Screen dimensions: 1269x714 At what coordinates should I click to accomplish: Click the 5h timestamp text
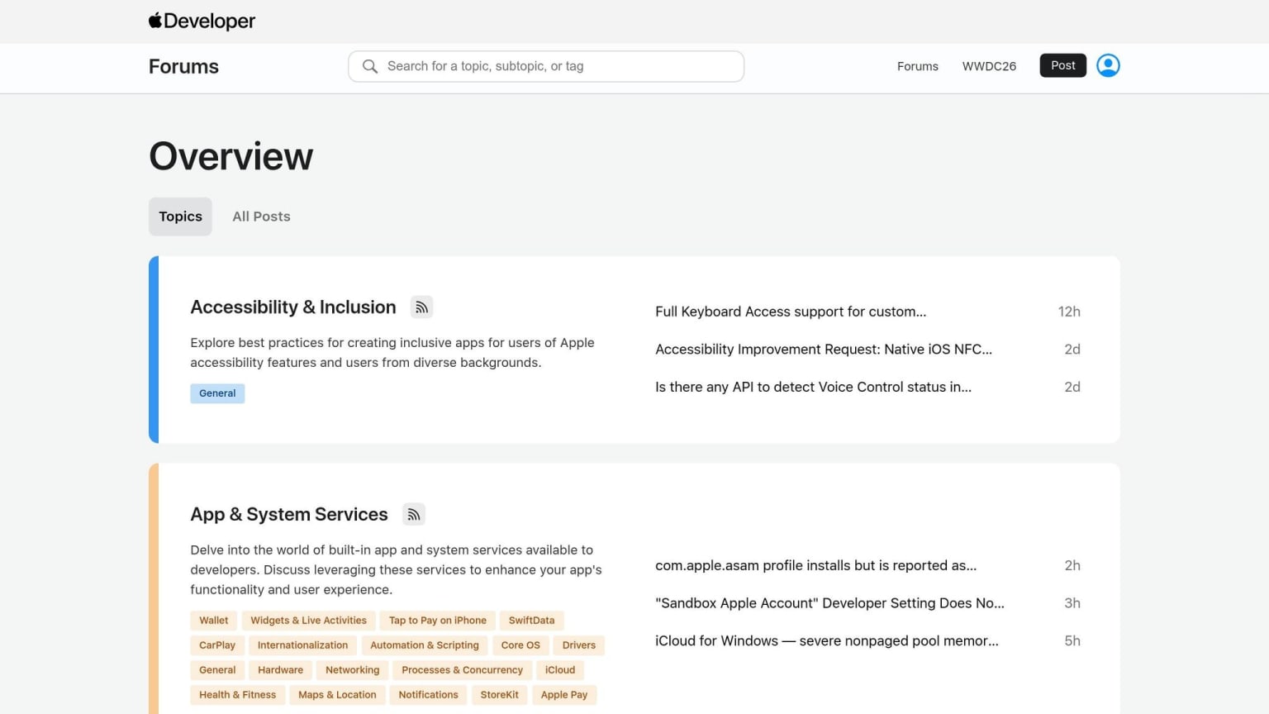click(x=1072, y=640)
